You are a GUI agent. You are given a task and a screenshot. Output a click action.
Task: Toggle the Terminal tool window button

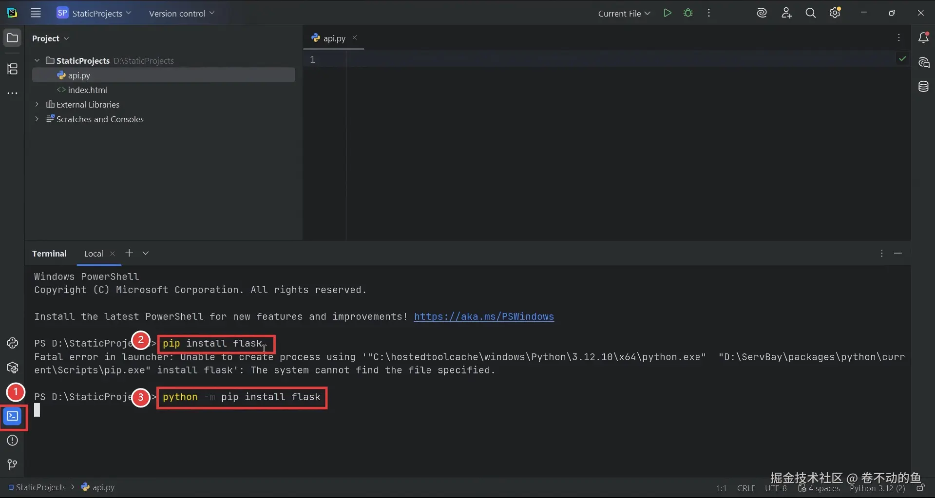point(13,416)
